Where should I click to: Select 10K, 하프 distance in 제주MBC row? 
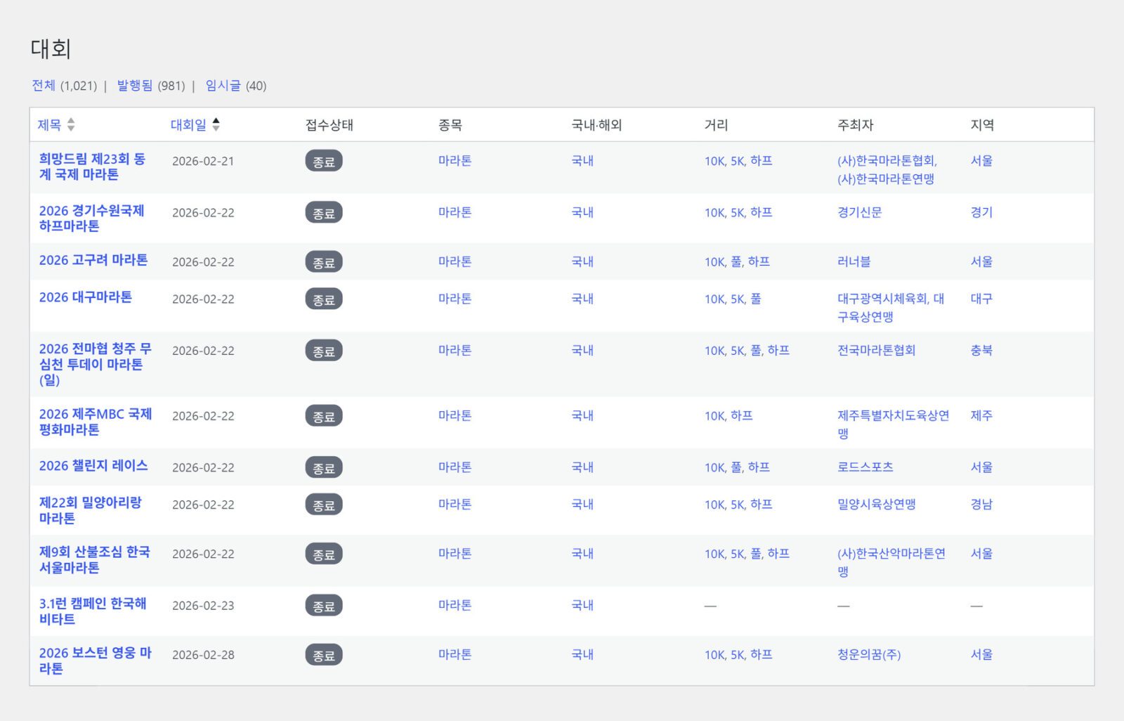coord(728,416)
